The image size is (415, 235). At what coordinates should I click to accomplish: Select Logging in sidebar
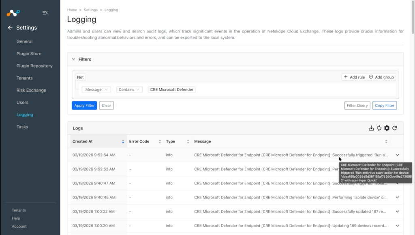pos(25,114)
